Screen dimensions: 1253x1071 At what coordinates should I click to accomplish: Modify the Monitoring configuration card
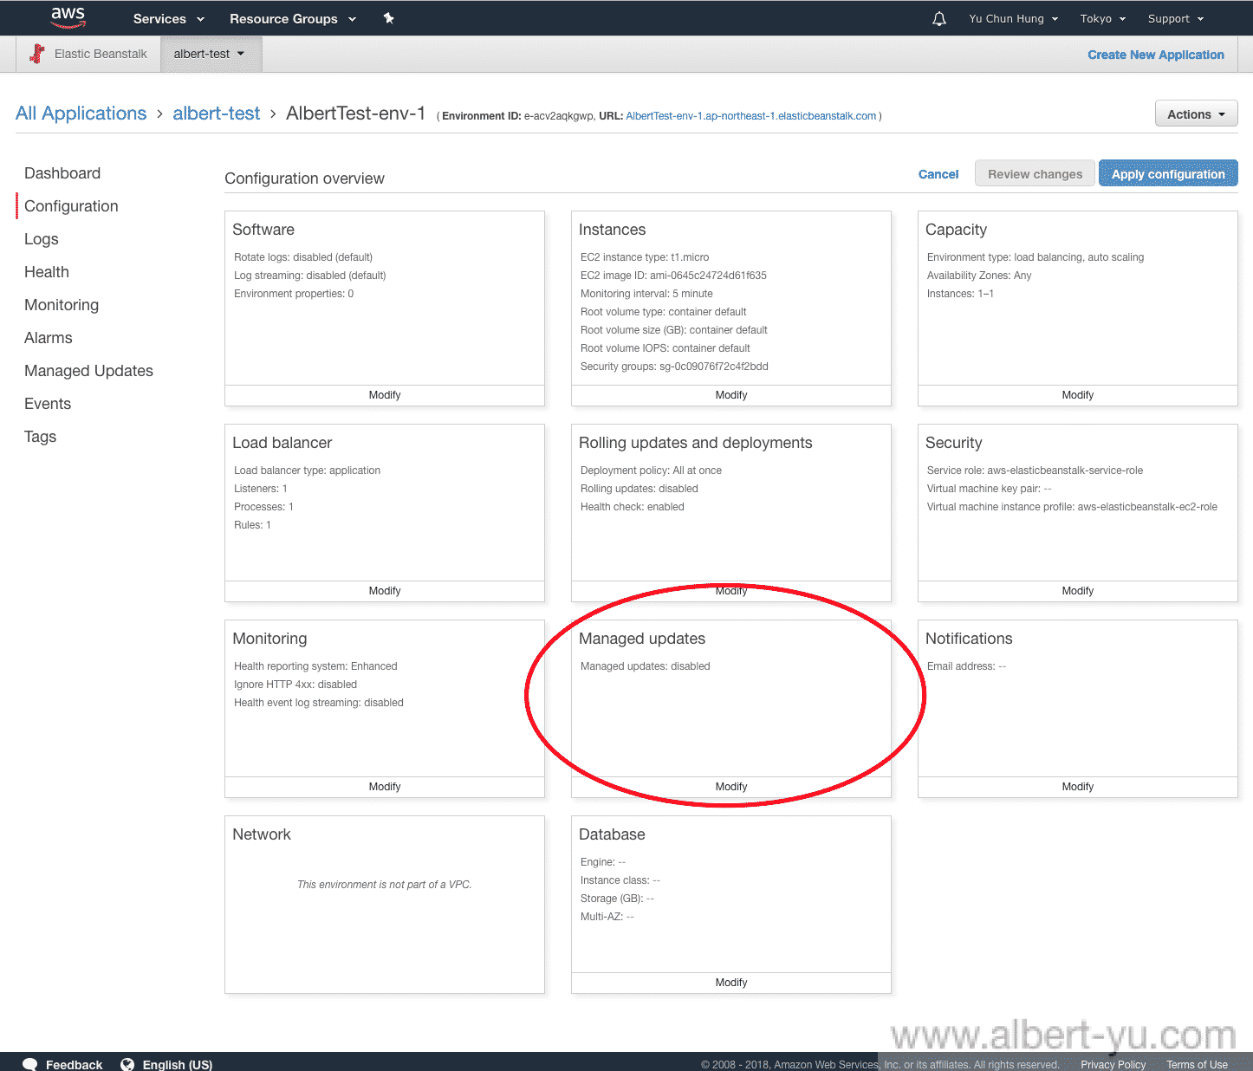(x=385, y=787)
